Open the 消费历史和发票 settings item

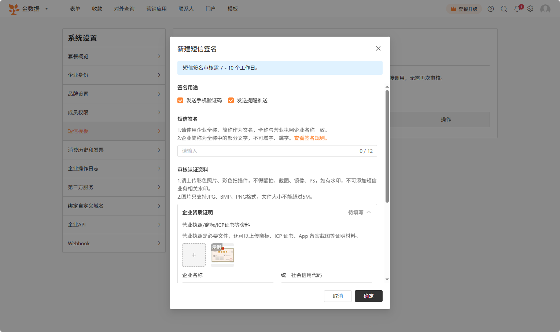[x=114, y=150]
